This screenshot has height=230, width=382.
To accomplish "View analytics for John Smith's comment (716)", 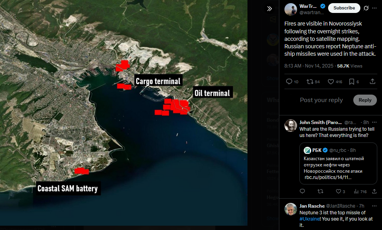I will pyautogui.click(x=360, y=192).
